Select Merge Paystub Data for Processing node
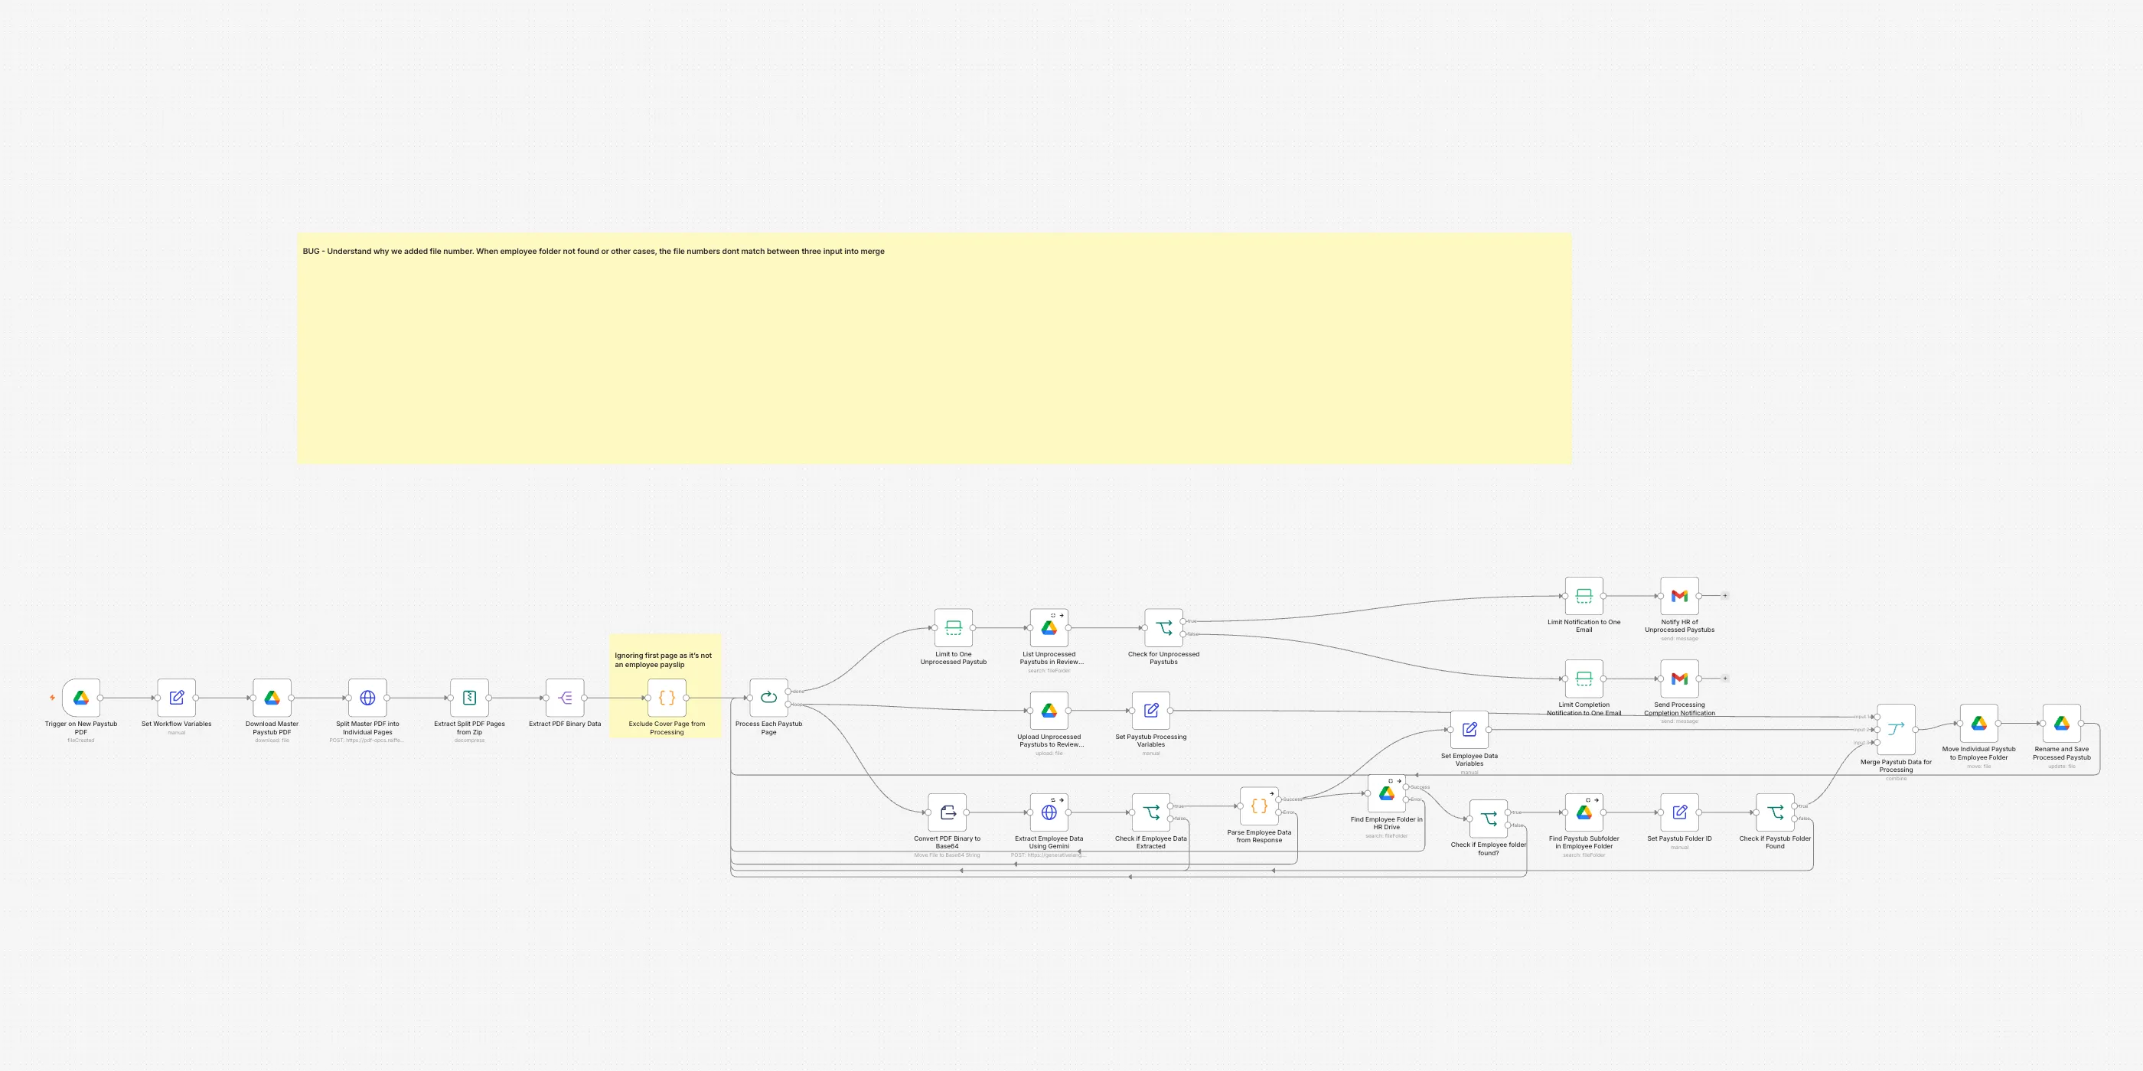This screenshot has width=2143, height=1071. coord(1896,729)
